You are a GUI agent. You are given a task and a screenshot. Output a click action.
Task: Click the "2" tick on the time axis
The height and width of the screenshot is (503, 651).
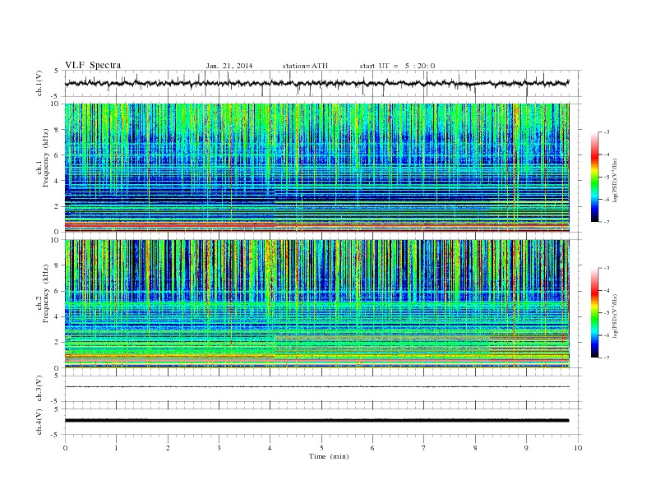(168, 448)
